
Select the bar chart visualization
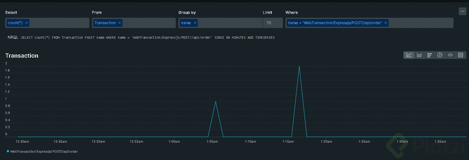429,55
